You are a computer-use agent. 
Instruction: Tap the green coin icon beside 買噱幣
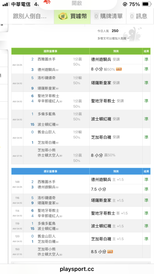(63, 16)
